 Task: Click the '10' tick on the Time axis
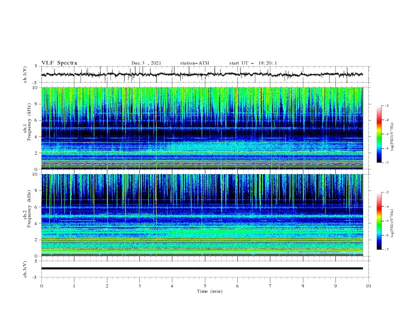tap(368, 286)
